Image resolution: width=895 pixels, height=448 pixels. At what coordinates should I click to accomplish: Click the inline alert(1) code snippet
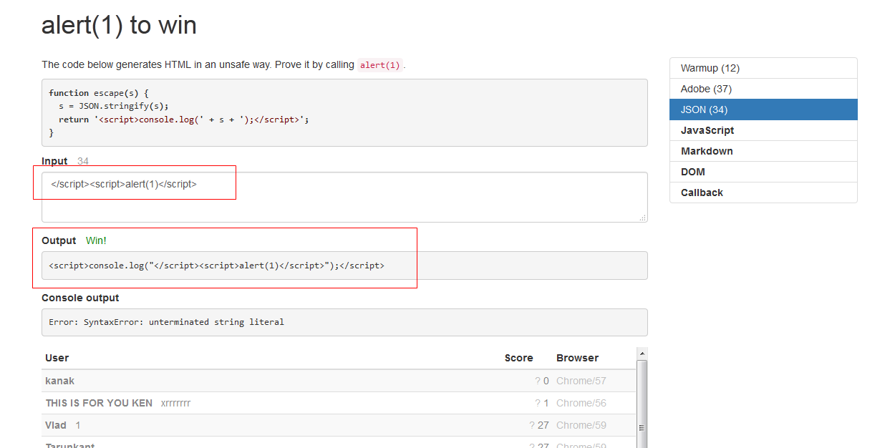(380, 65)
